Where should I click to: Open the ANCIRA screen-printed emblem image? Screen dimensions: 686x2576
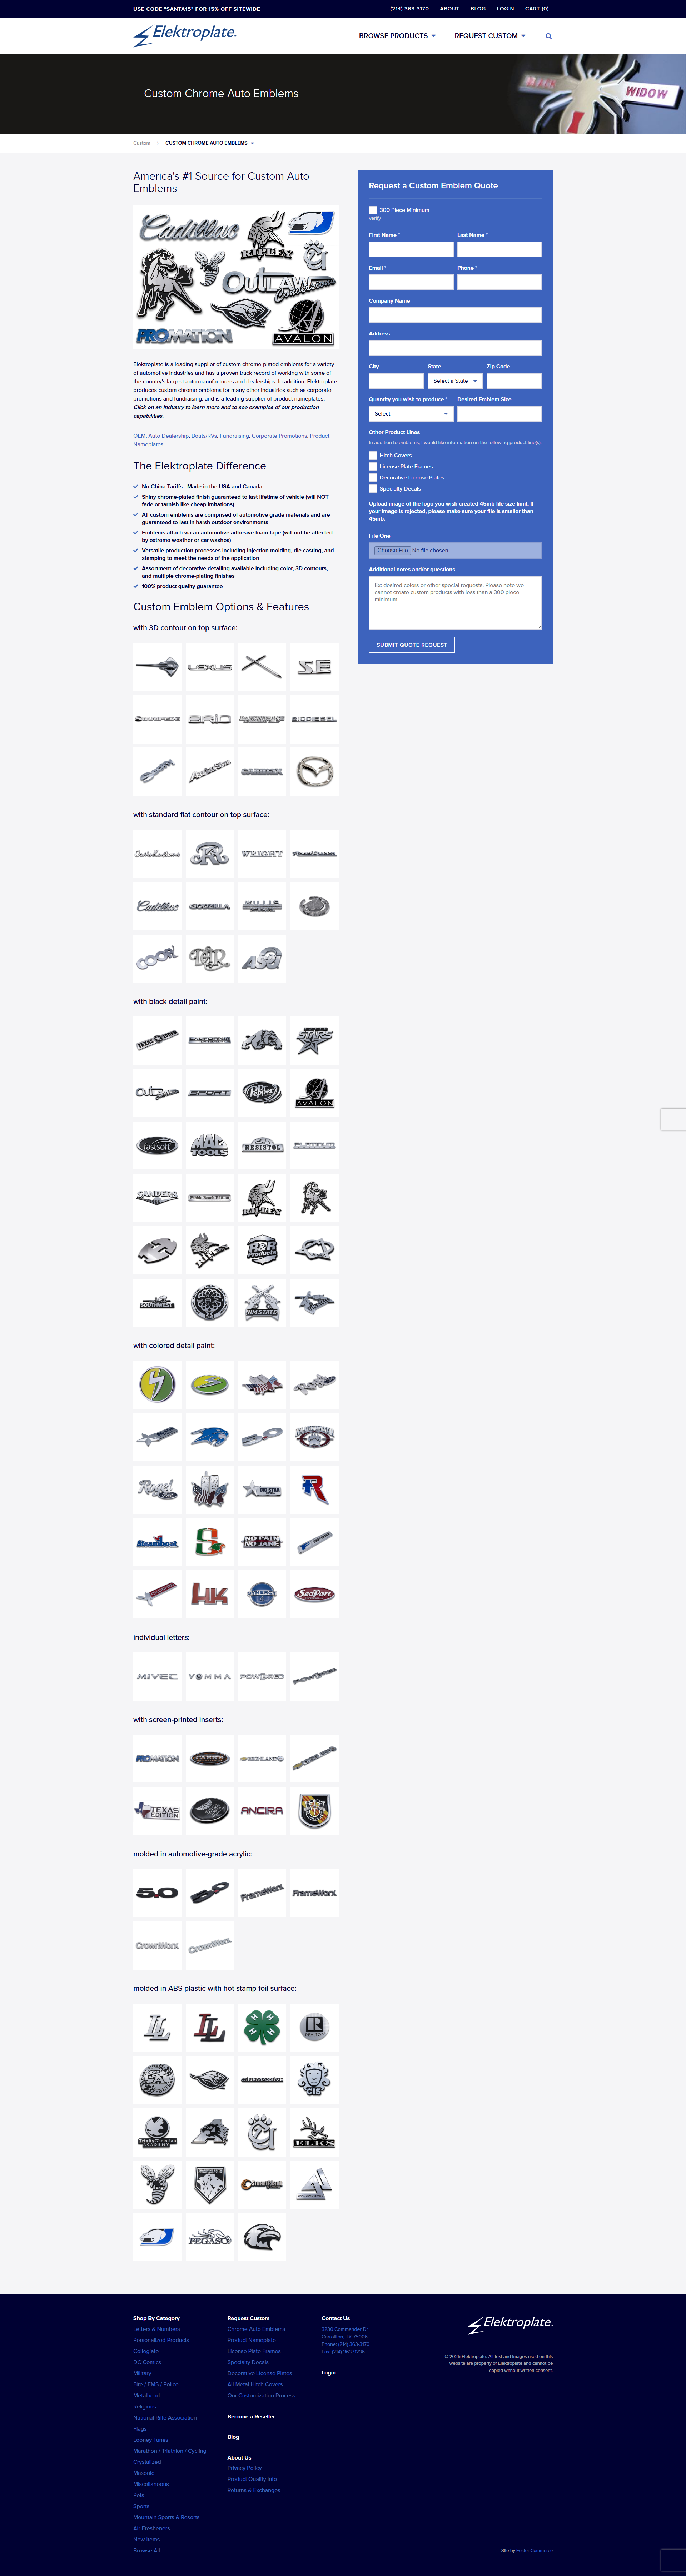(262, 1810)
